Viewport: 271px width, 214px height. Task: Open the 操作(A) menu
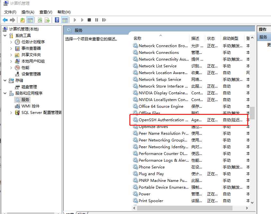(28, 12)
